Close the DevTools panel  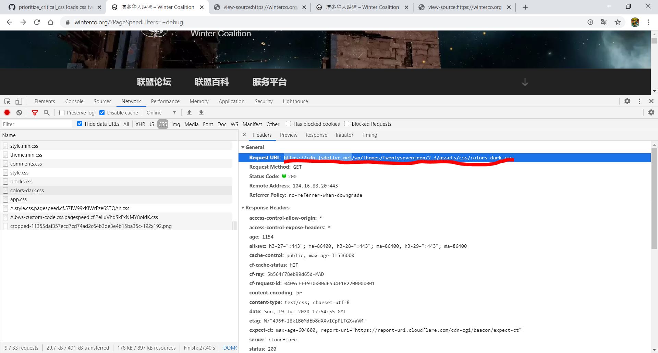point(651,101)
